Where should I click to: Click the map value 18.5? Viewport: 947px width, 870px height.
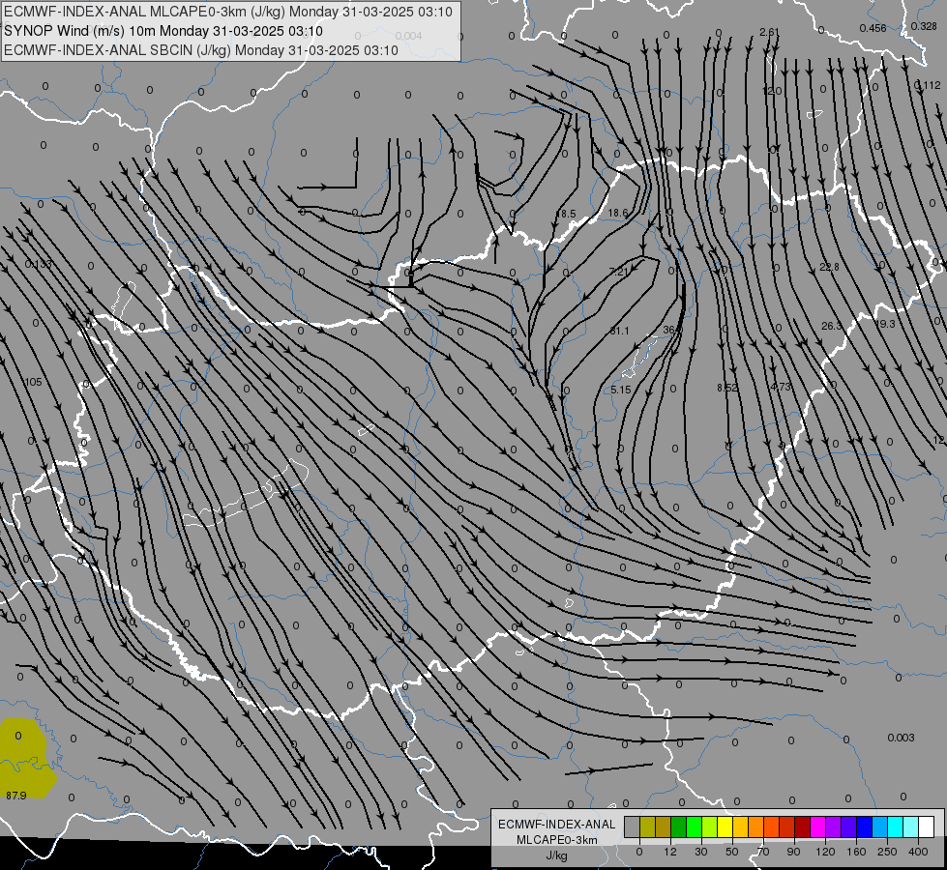[566, 214]
